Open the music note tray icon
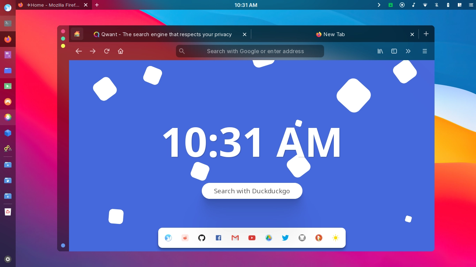Image resolution: width=476 pixels, height=267 pixels. (414, 5)
